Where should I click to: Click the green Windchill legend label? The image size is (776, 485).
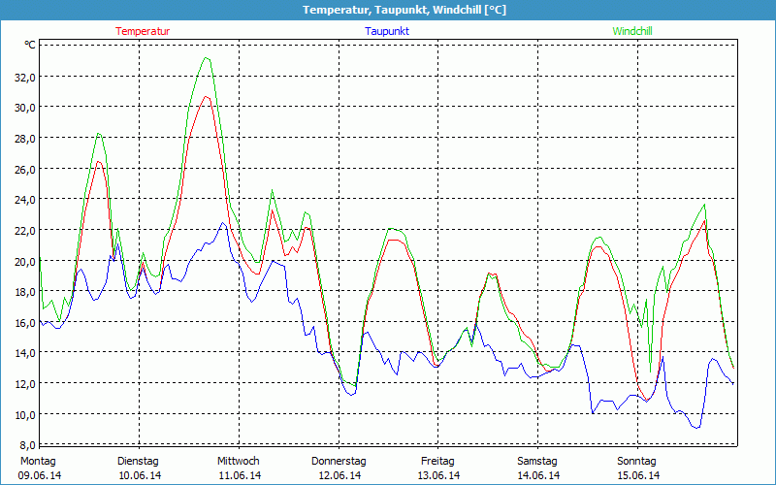tap(632, 31)
